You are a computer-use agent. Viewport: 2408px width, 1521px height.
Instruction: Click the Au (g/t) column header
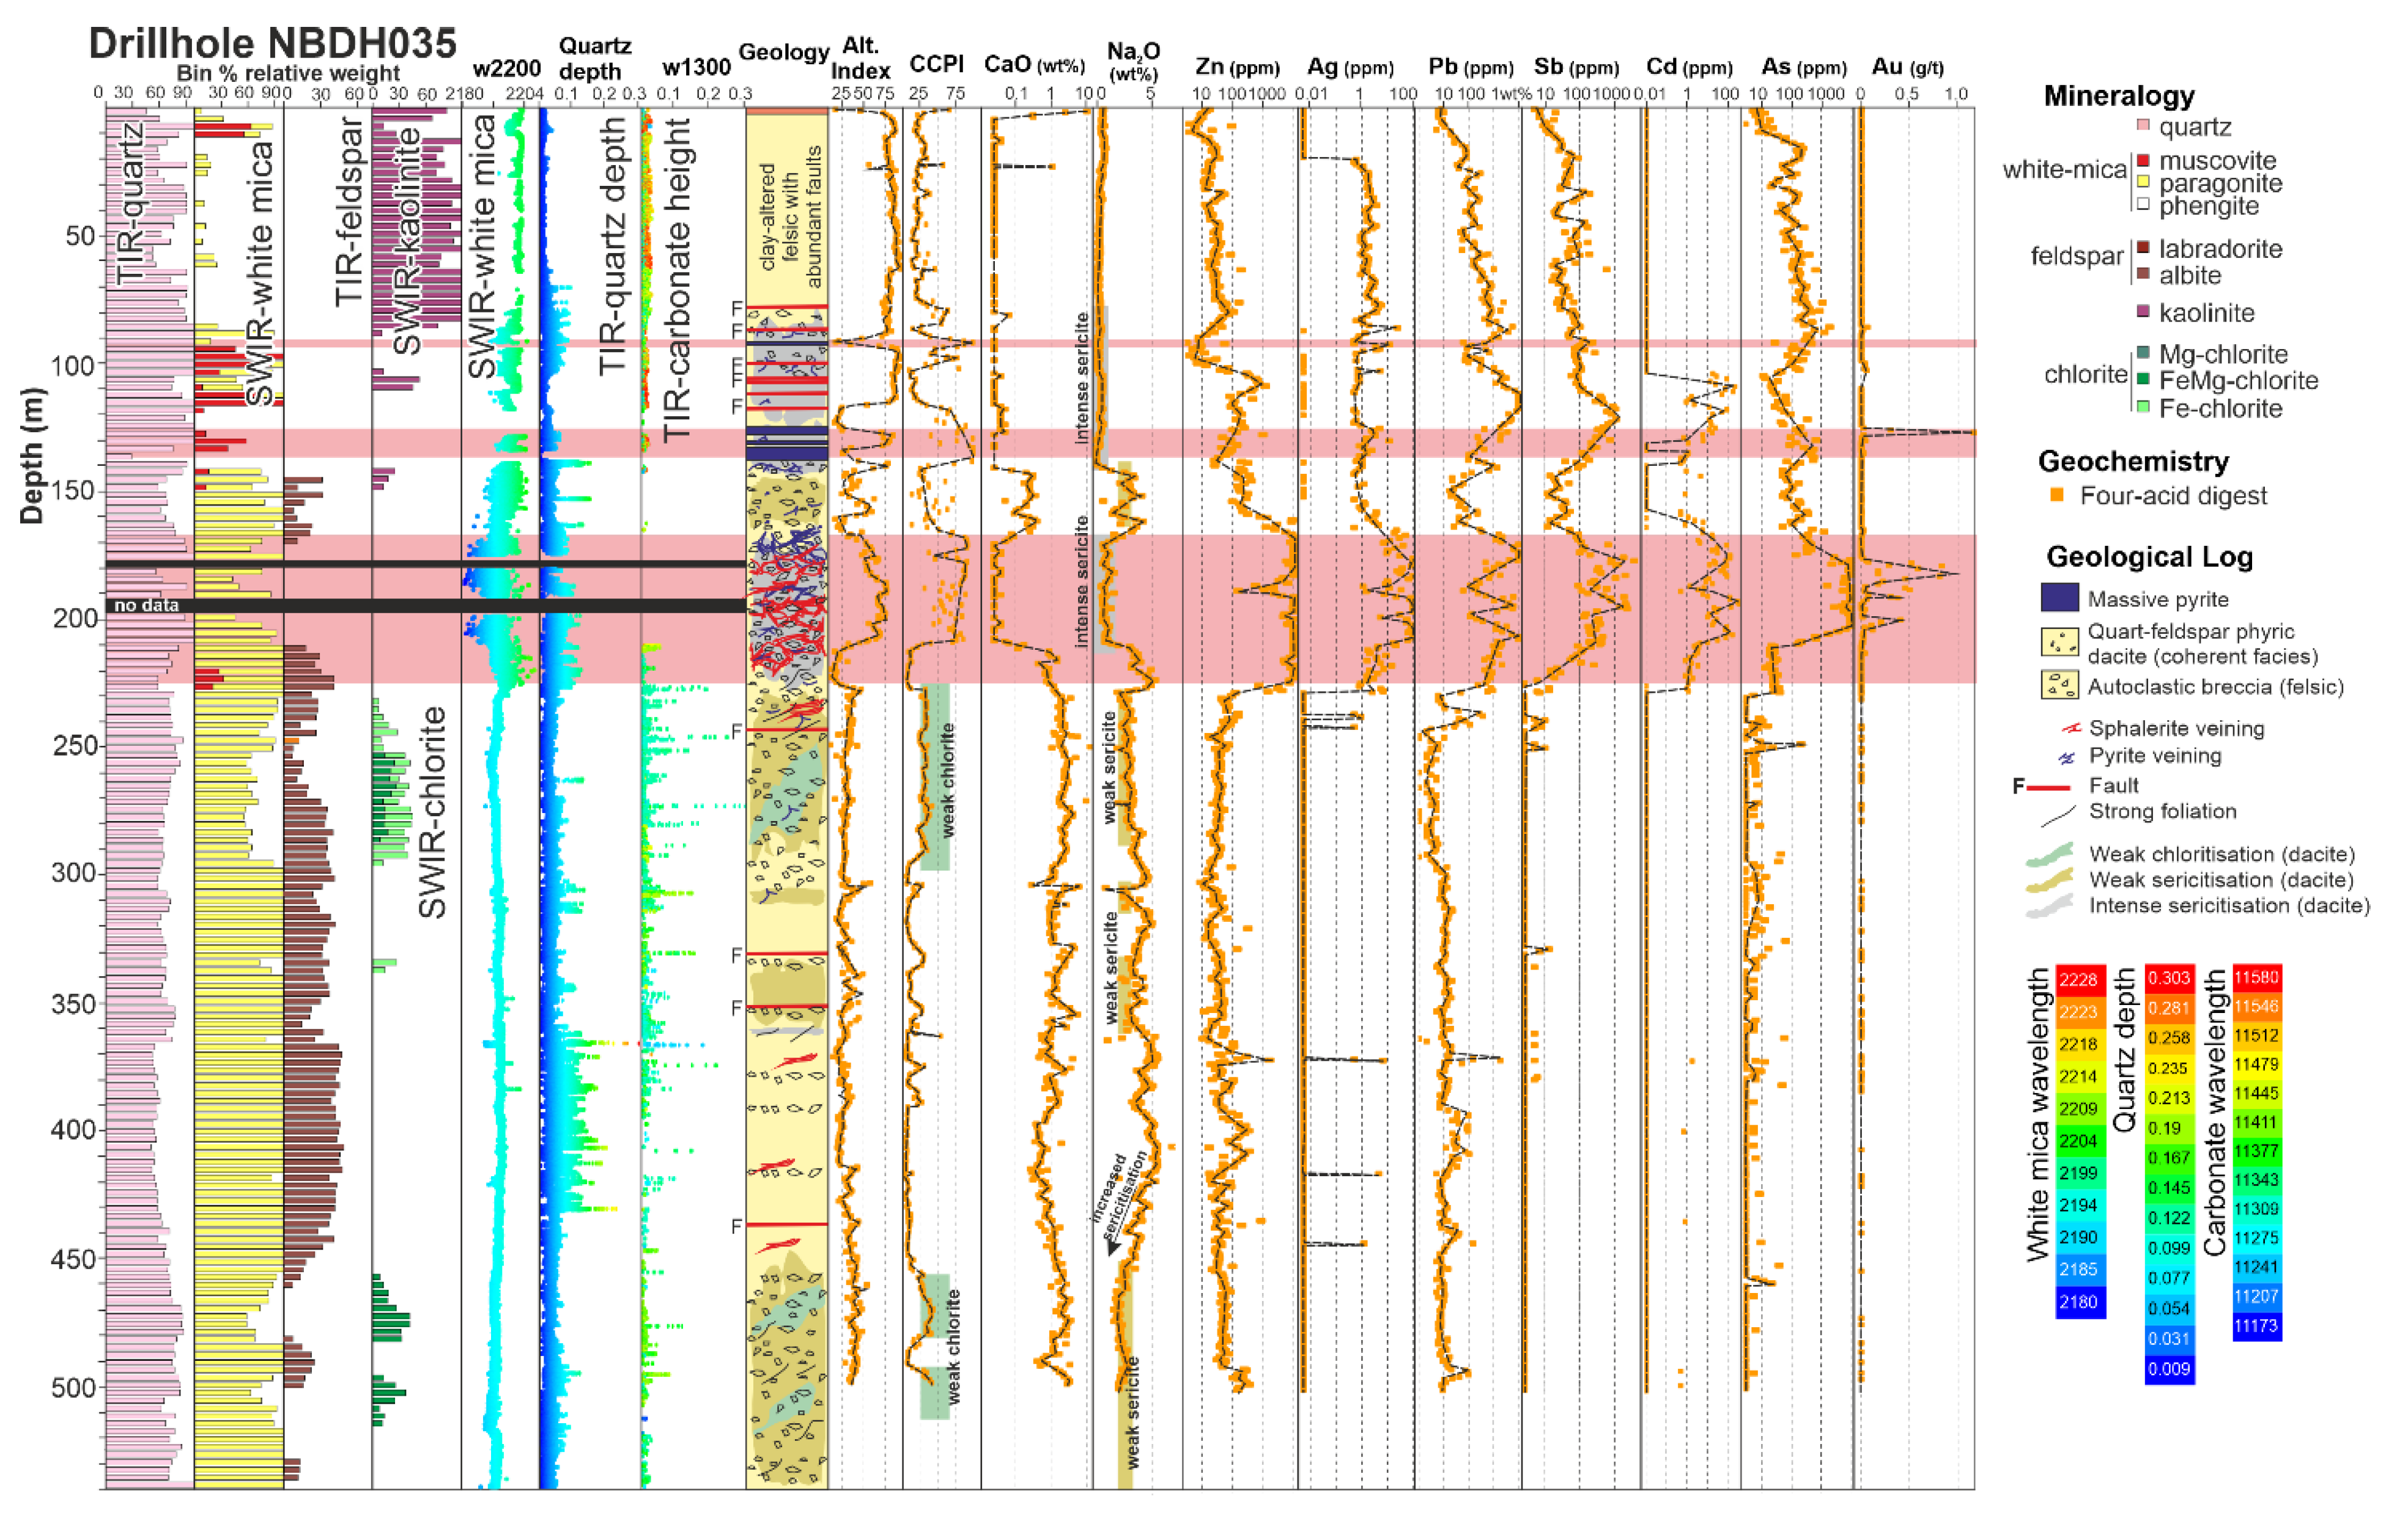(x=1907, y=67)
